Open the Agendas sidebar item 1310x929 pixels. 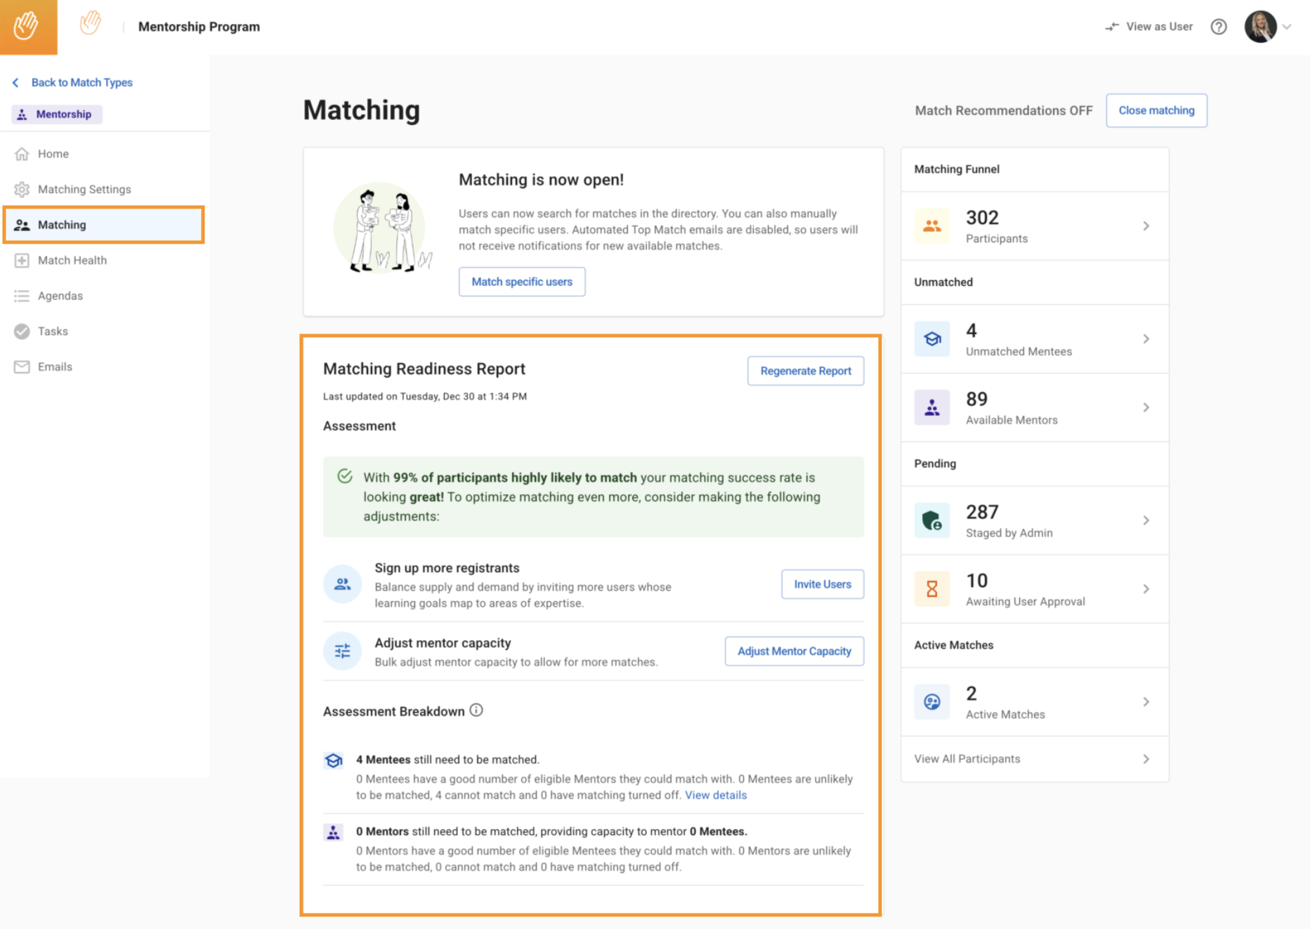click(60, 296)
